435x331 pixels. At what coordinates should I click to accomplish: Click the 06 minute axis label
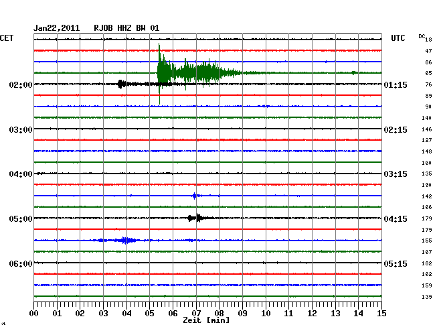(x=173, y=314)
